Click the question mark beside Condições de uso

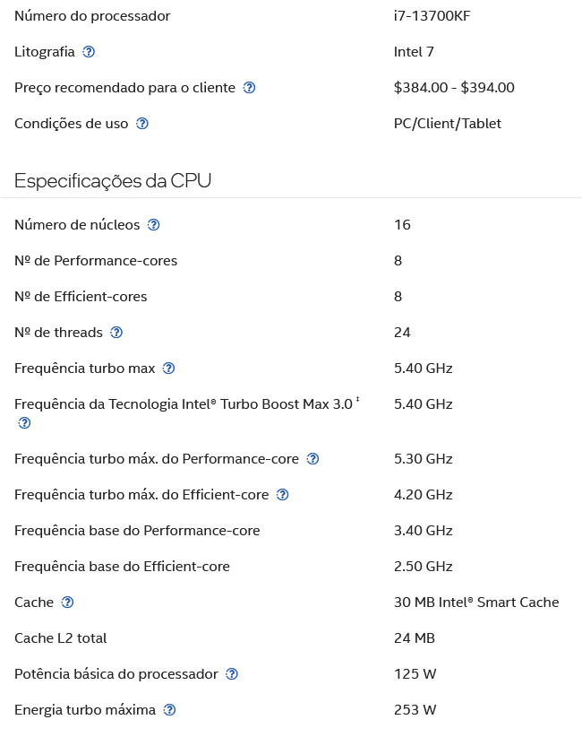point(142,124)
